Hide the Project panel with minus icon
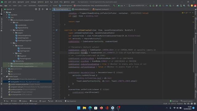 click(x=50, y=9)
